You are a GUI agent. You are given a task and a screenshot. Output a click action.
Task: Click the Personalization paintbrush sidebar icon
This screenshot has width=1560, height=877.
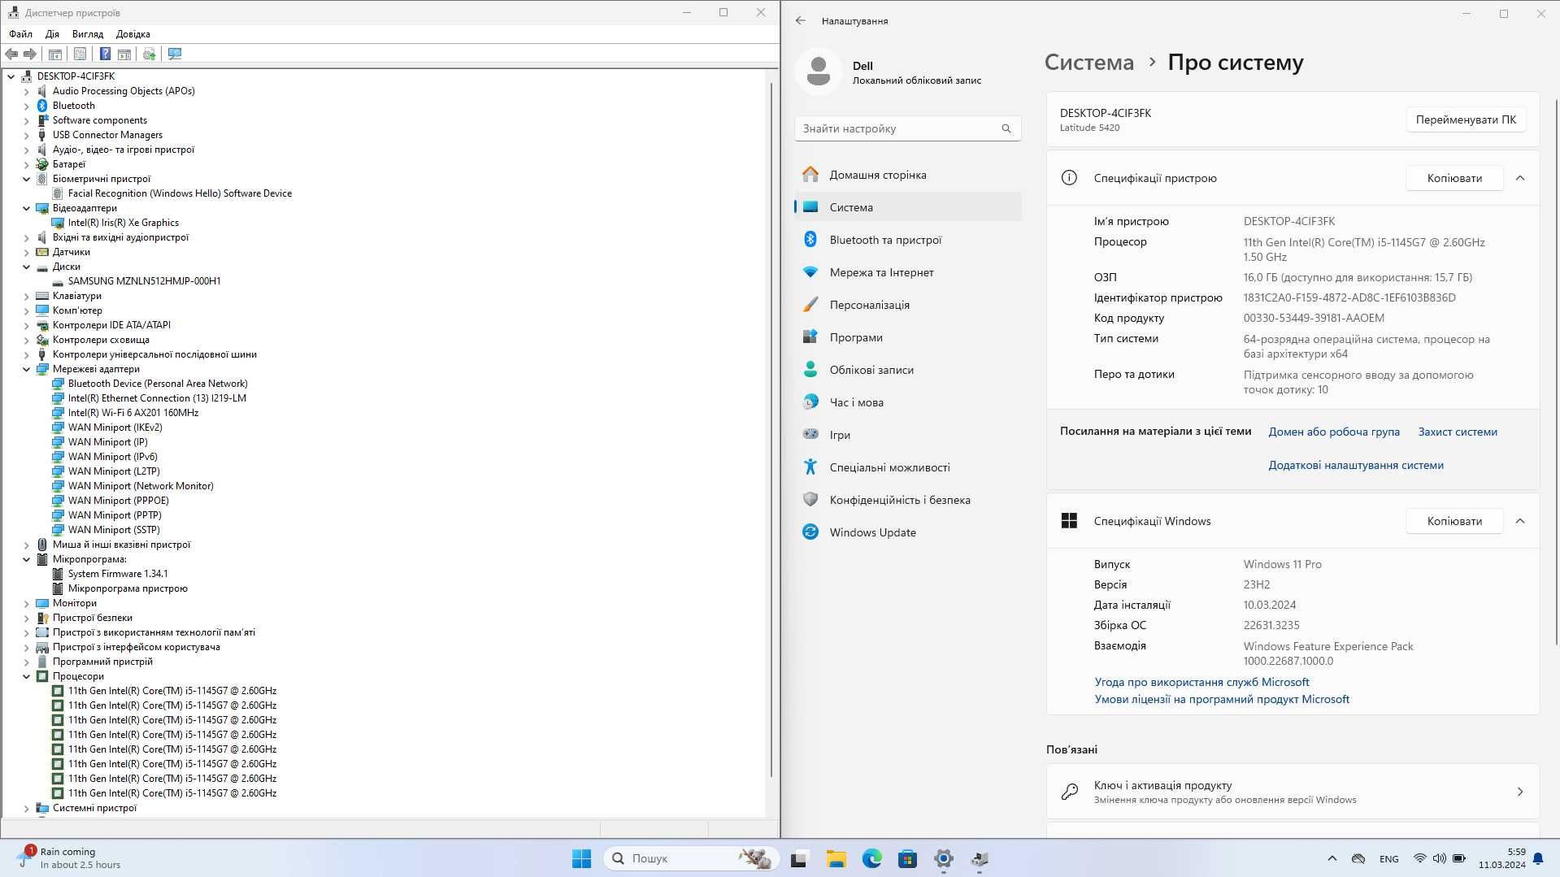tap(810, 304)
